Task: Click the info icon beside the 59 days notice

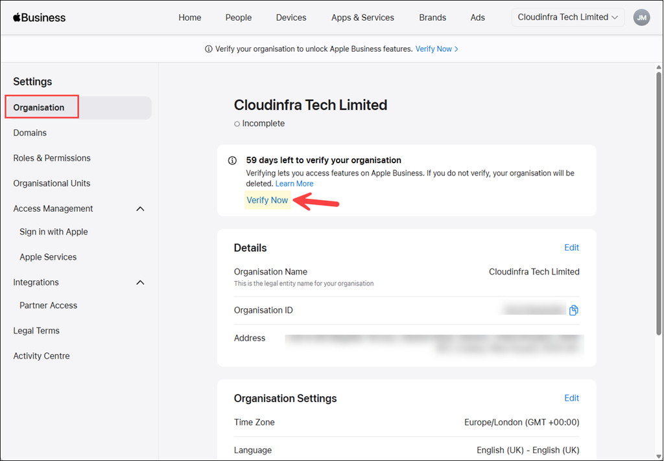Action: coord(232,161)
